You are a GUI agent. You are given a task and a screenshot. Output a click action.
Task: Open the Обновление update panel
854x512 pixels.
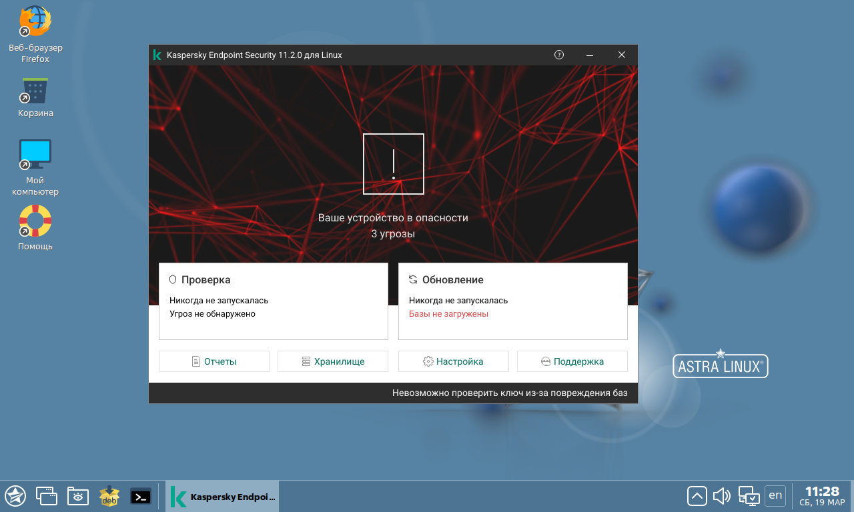513,301
